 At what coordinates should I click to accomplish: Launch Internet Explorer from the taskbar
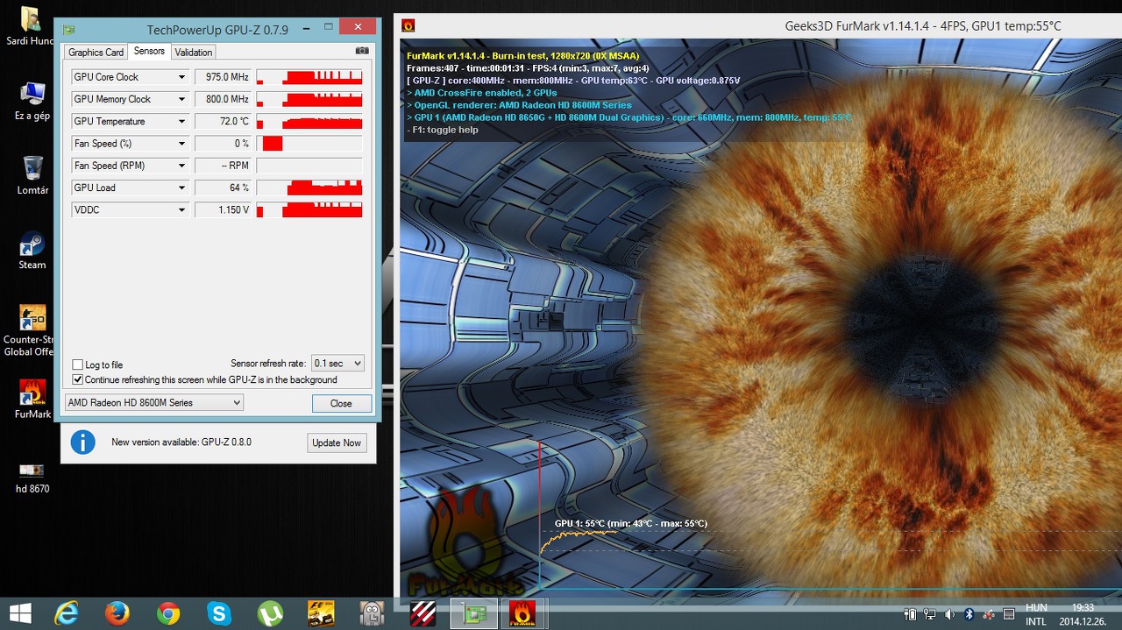(x=67, y=612)
